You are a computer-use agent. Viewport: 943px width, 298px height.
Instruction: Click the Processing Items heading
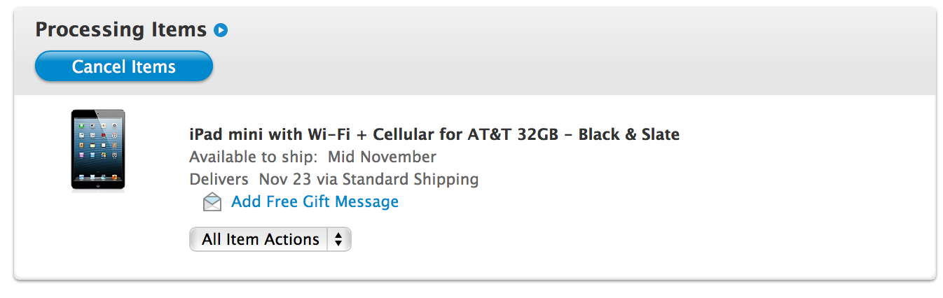tap(121, 29)
